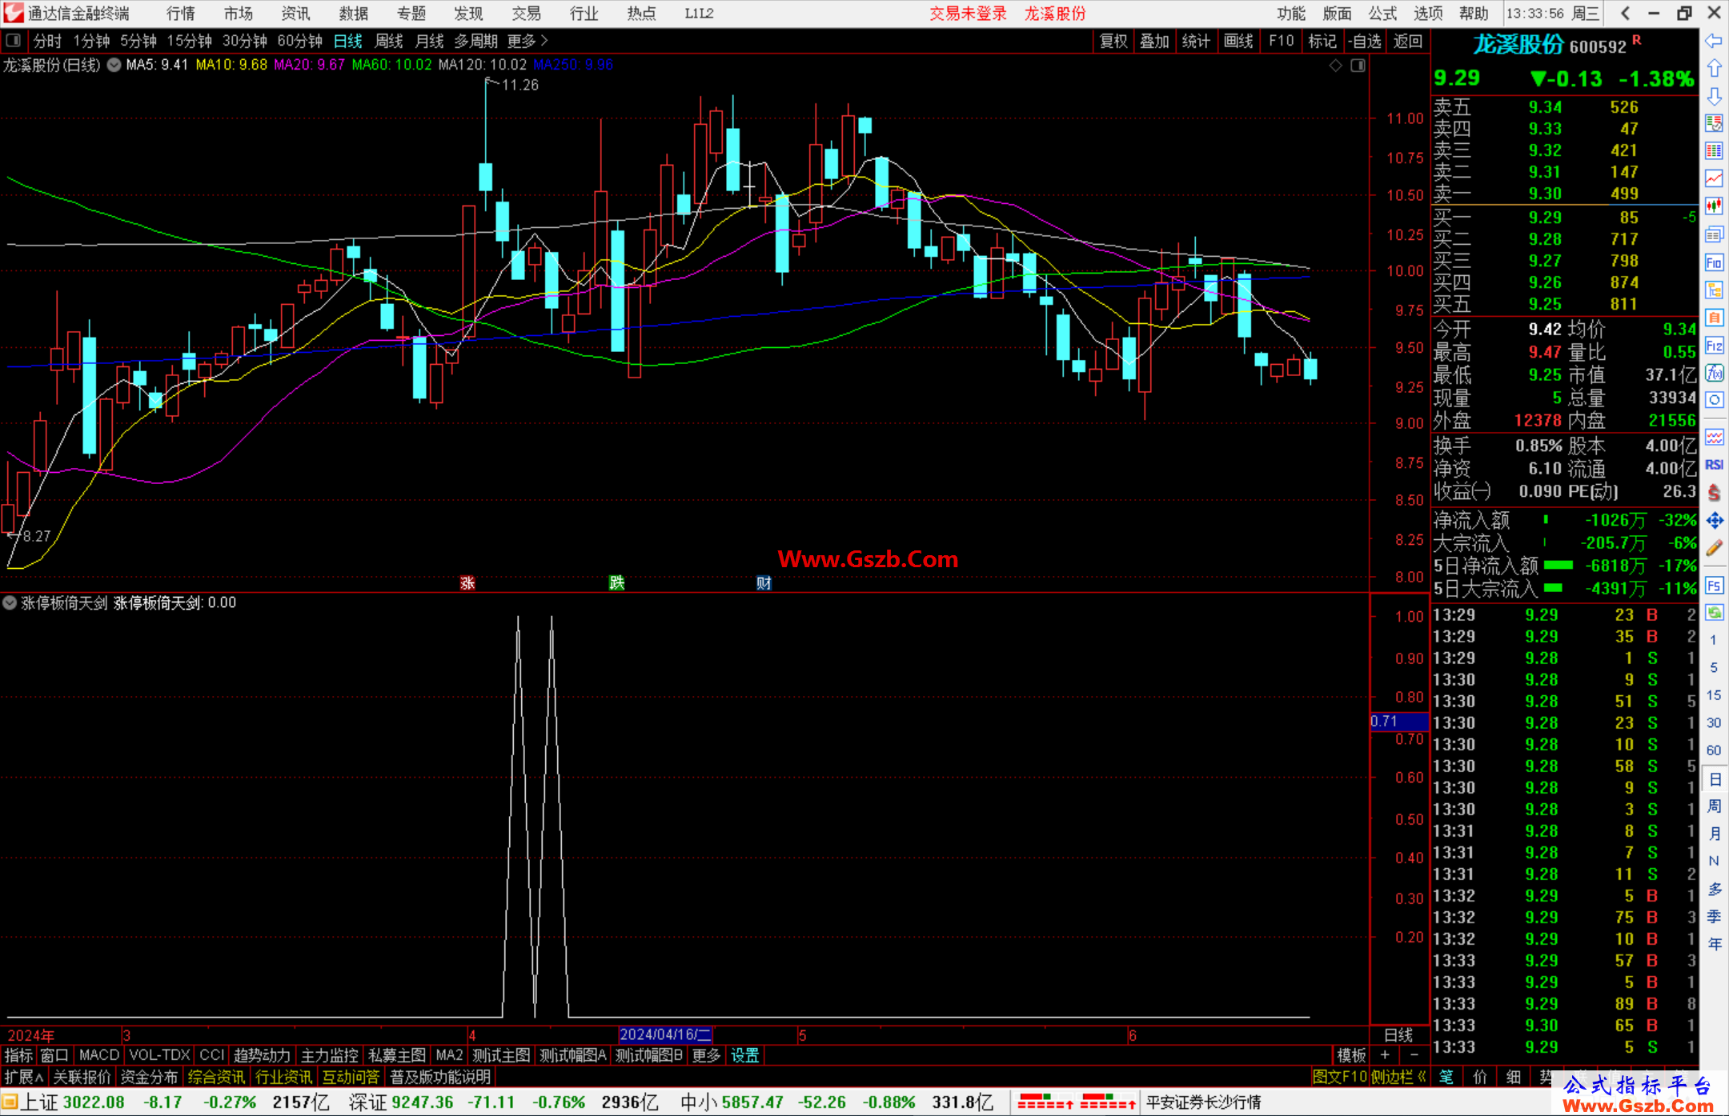Select the MACD indicator tab
Viewport: 1729px width, 1116px height.
(x=99, y=1055)
